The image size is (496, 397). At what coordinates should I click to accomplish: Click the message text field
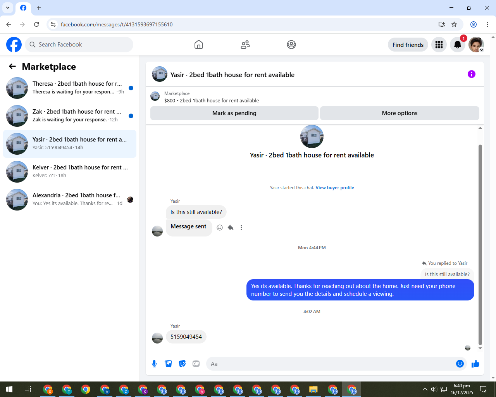(331, 364)
